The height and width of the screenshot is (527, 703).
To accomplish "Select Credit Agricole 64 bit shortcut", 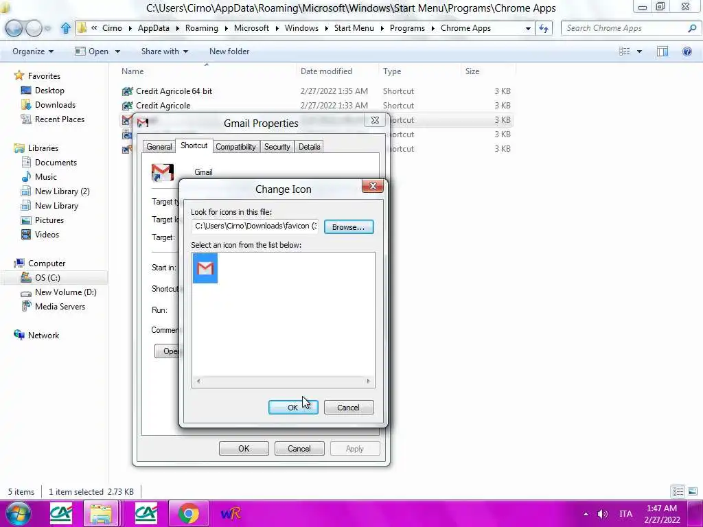I will [x=174, y=91].
